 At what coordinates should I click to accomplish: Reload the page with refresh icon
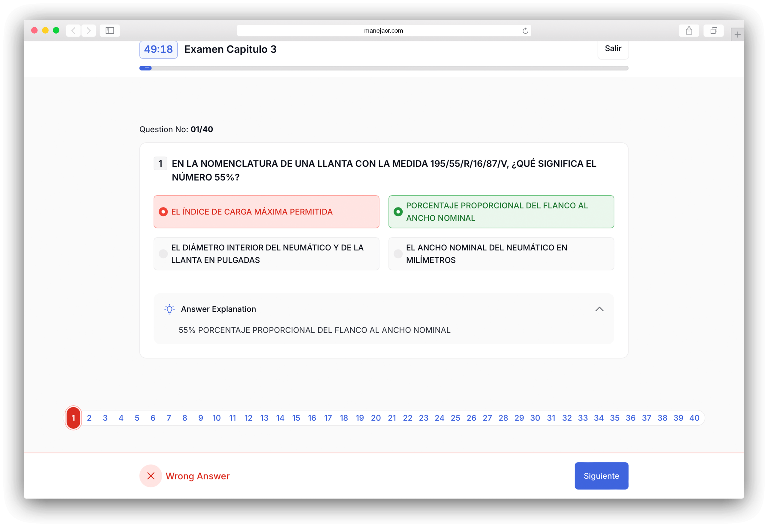click(x=525, y=31)
